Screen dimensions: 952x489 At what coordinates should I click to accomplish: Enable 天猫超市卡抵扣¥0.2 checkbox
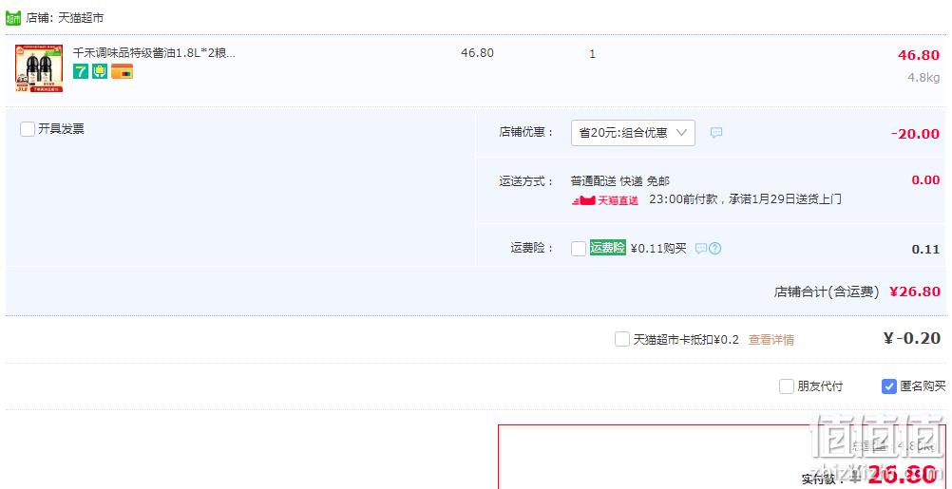pyautogui.click(x=621, y=339)
